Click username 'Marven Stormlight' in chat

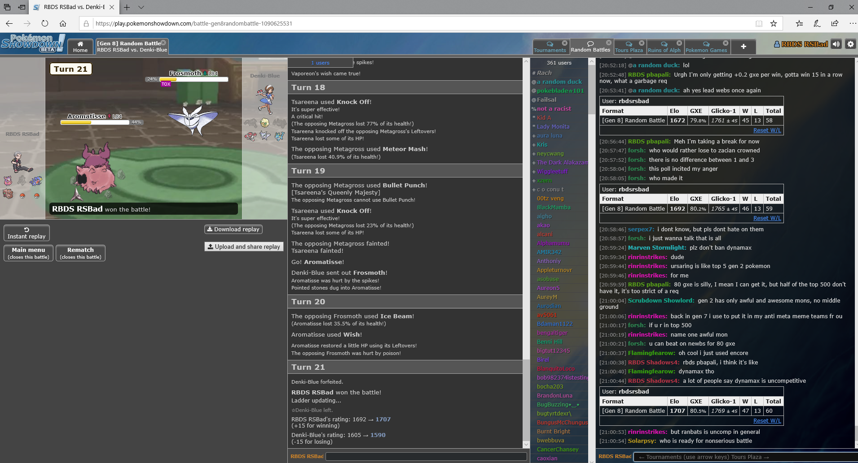(657, 247)
